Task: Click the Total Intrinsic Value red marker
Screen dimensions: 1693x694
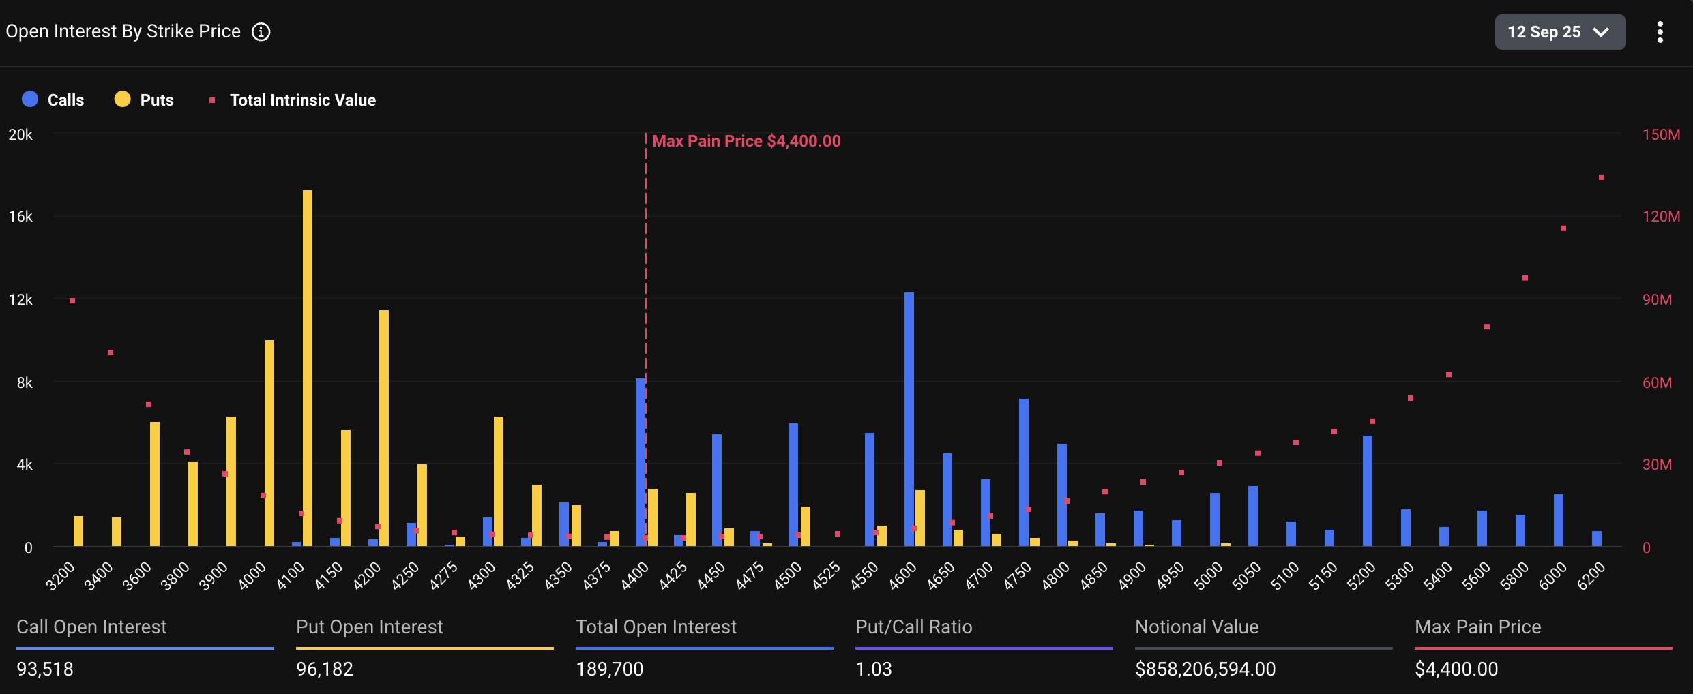Action: [212, 100]
